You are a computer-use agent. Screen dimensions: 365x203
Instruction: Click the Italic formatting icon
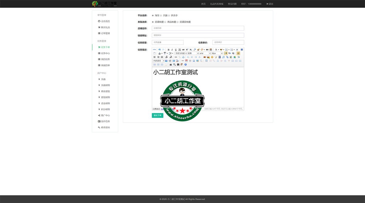tap(172, 50)
